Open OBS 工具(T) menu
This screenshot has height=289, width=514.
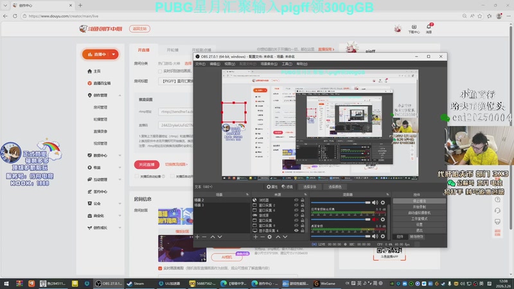[x=287, y=64]
